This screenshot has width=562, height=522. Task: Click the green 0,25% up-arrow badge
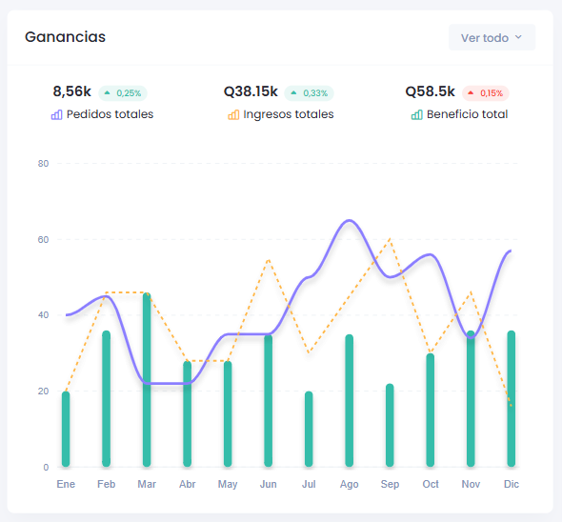123,93
